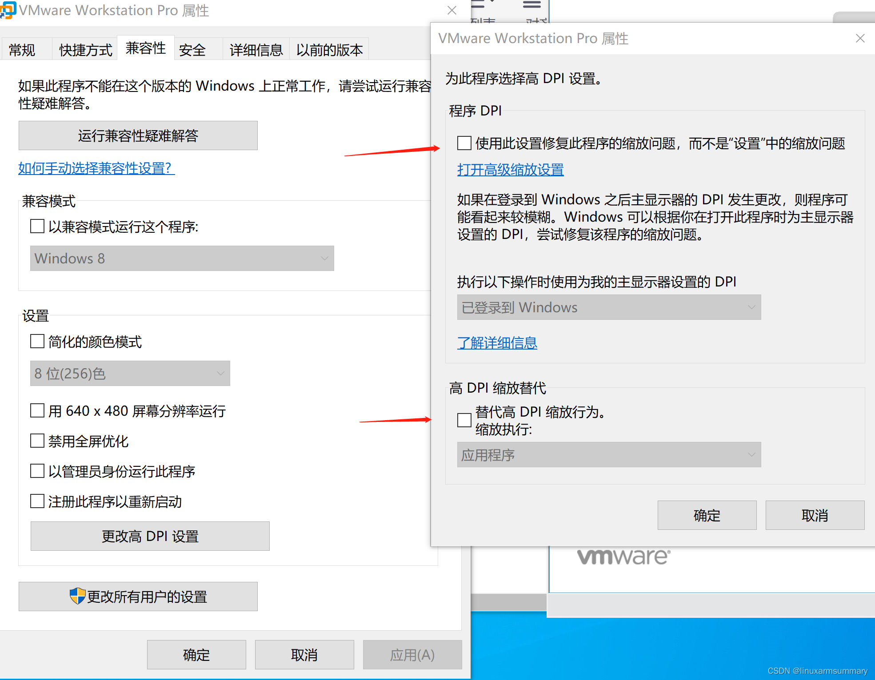Enable 用 640 x 480 屏幕分辨率运行
Screen dimensions: 875x680
tap(37, 410)
